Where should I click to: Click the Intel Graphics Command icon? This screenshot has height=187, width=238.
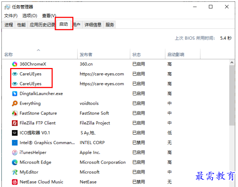click(15, 143)
